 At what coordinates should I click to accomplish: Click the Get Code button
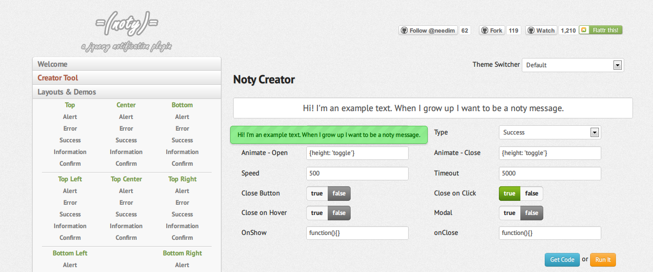562,260
